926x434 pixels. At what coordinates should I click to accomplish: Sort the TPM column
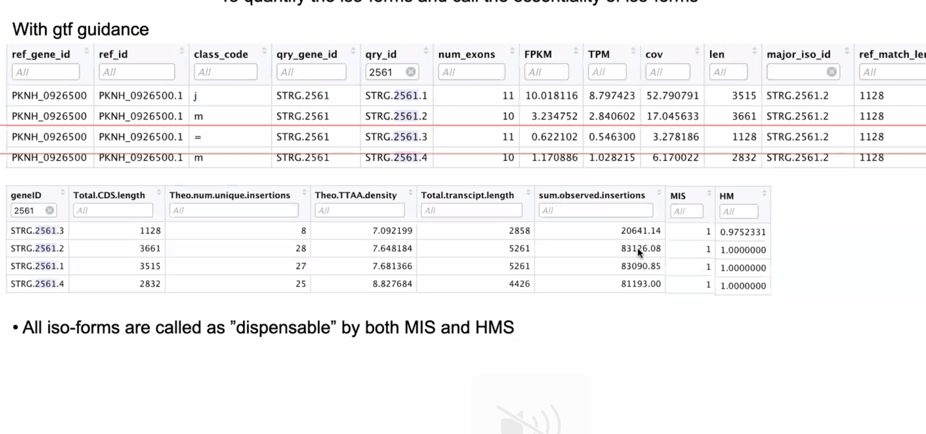tap(633, 51)
